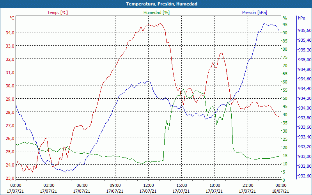
Task: Click temperature axis value "28,0"
Action: 10,112
